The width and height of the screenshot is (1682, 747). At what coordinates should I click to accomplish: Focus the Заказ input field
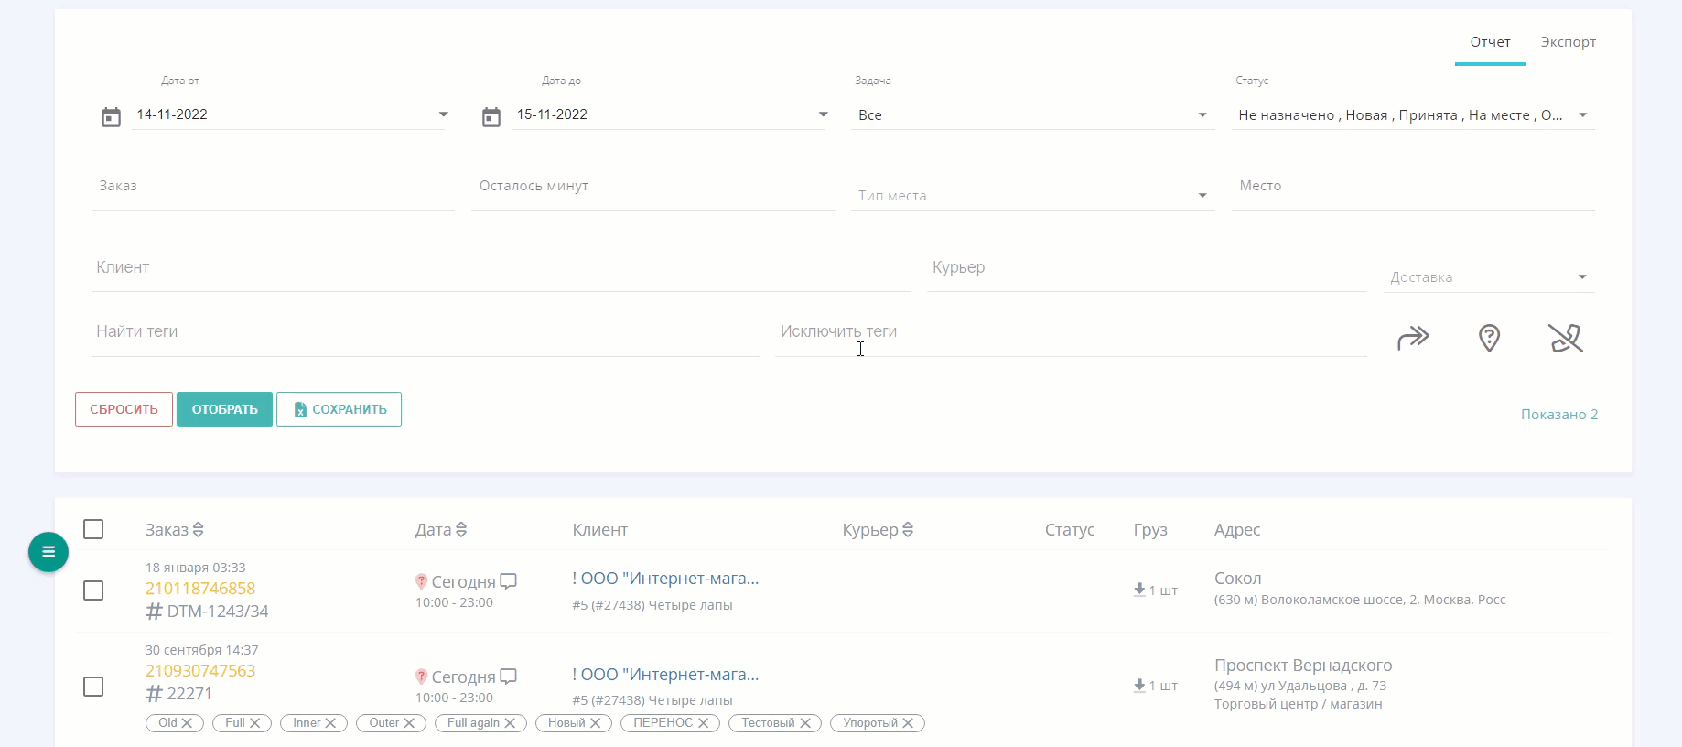[x=273, y=186]
